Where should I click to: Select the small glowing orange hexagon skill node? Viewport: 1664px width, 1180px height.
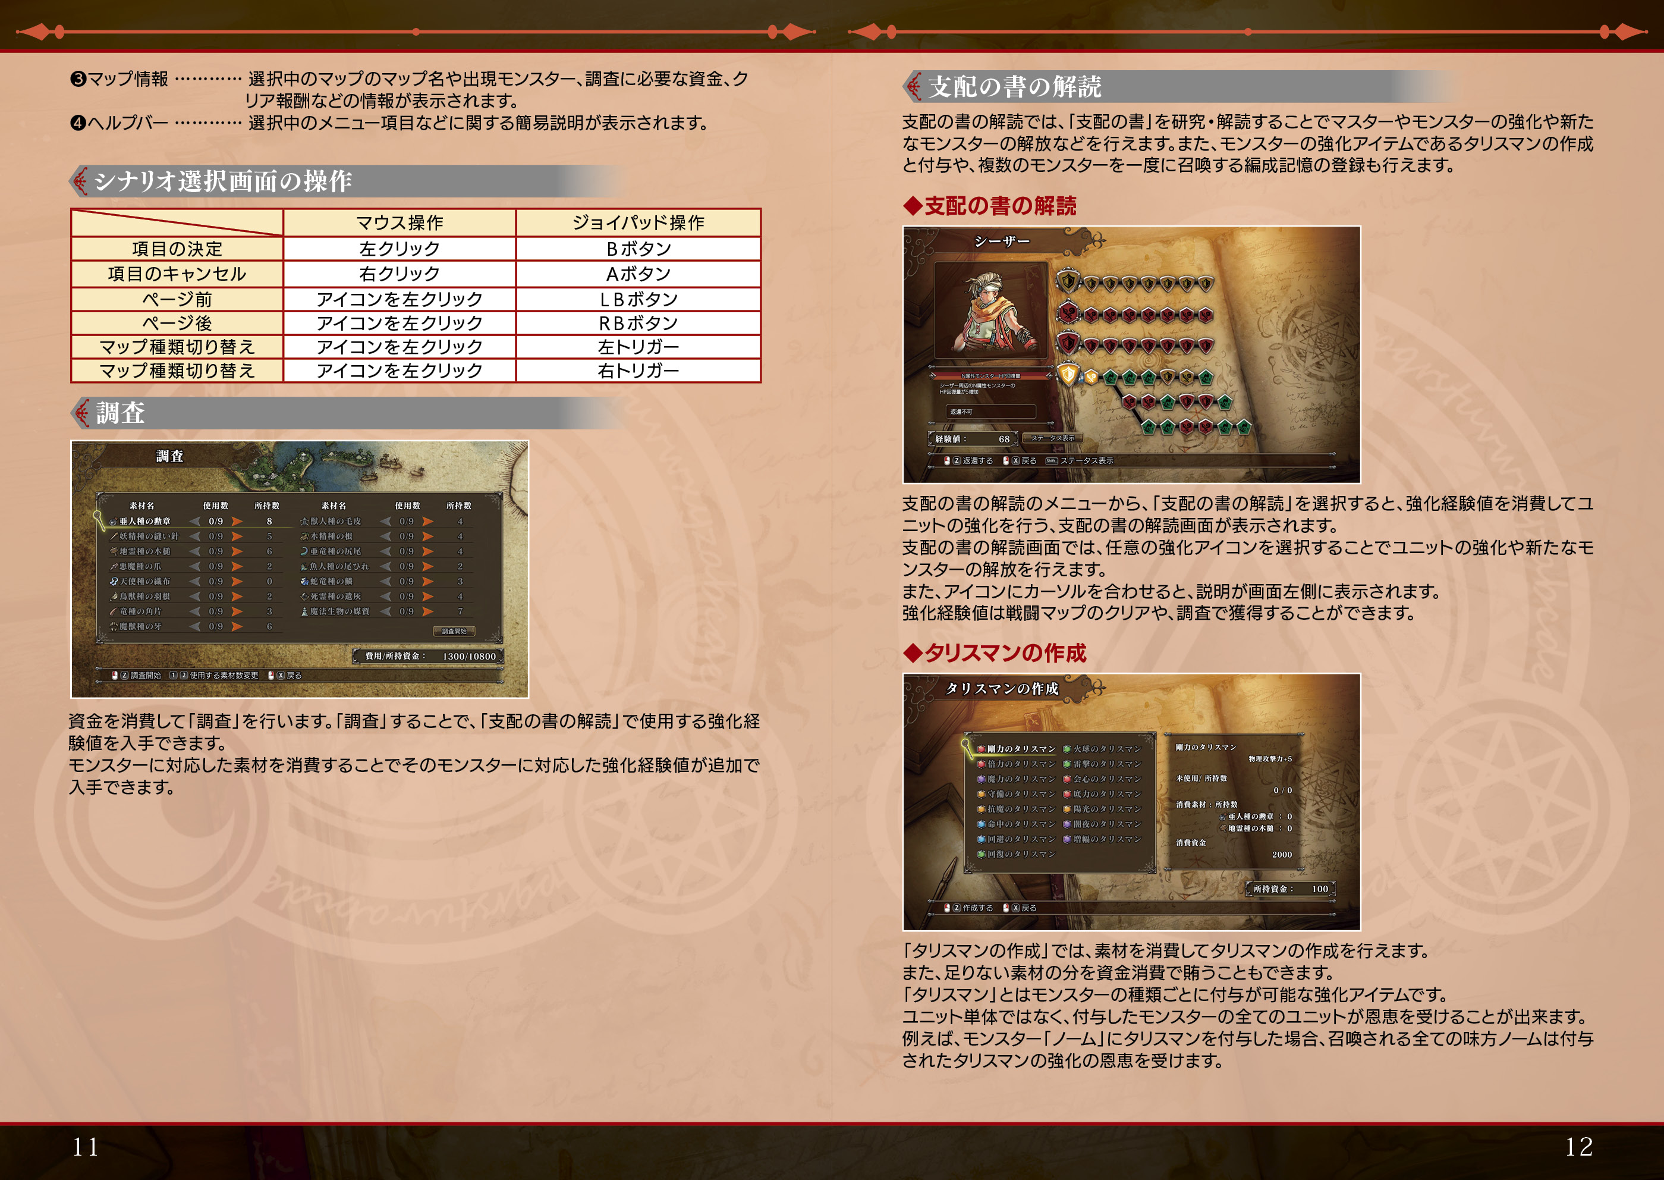[x=1091, y=376]
